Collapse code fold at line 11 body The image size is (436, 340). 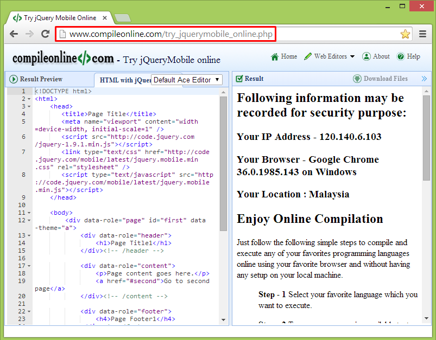pyautogui.click(x=29, y=213)
